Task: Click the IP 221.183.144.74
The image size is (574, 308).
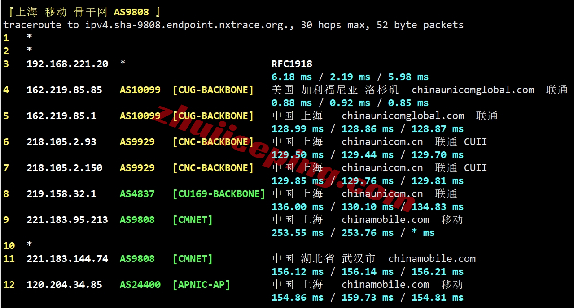Action: 67,259
